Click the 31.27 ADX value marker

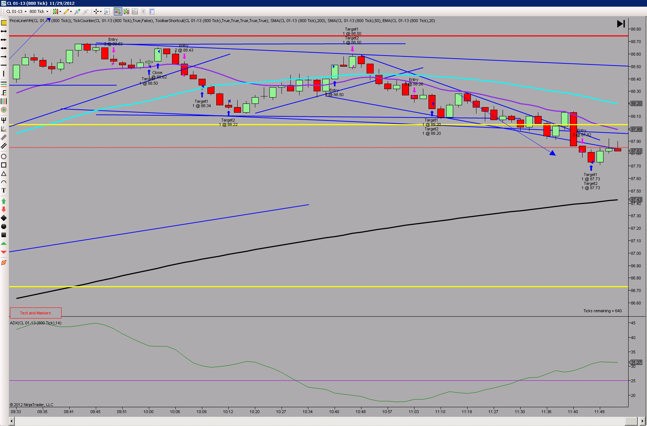[636, 362]
